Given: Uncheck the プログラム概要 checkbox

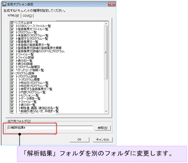Looking at the screenshot, I should [12, 80].
